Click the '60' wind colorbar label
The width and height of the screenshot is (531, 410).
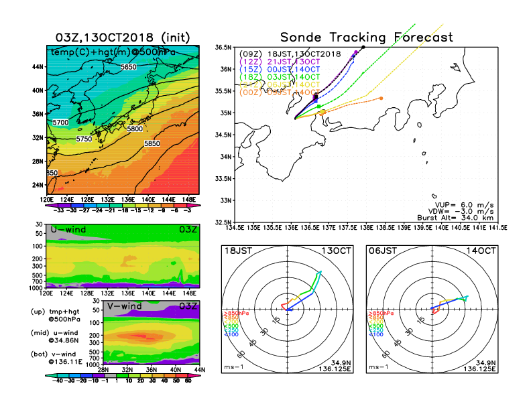click(188, 381)
